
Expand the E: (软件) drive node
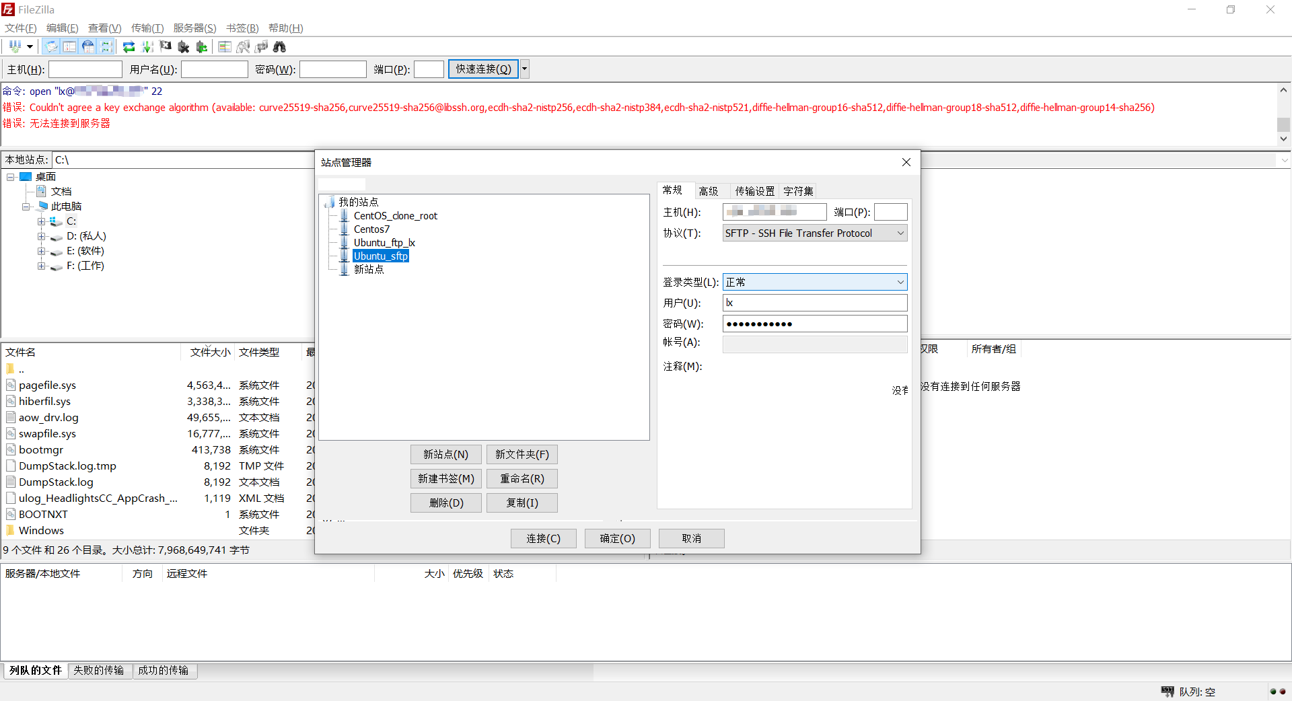tap(42, 251)
